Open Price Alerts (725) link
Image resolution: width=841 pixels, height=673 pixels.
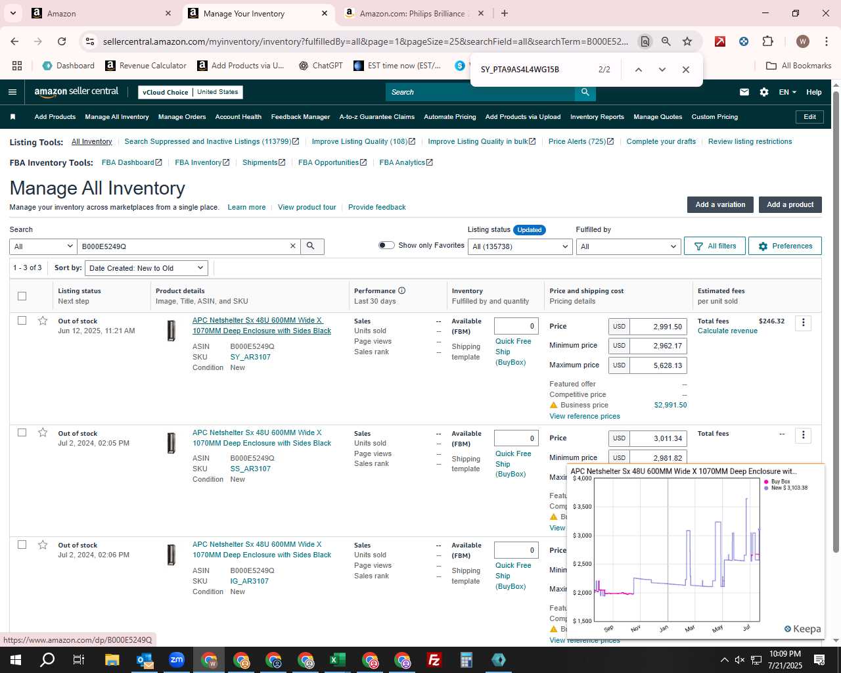click(581, 141)
